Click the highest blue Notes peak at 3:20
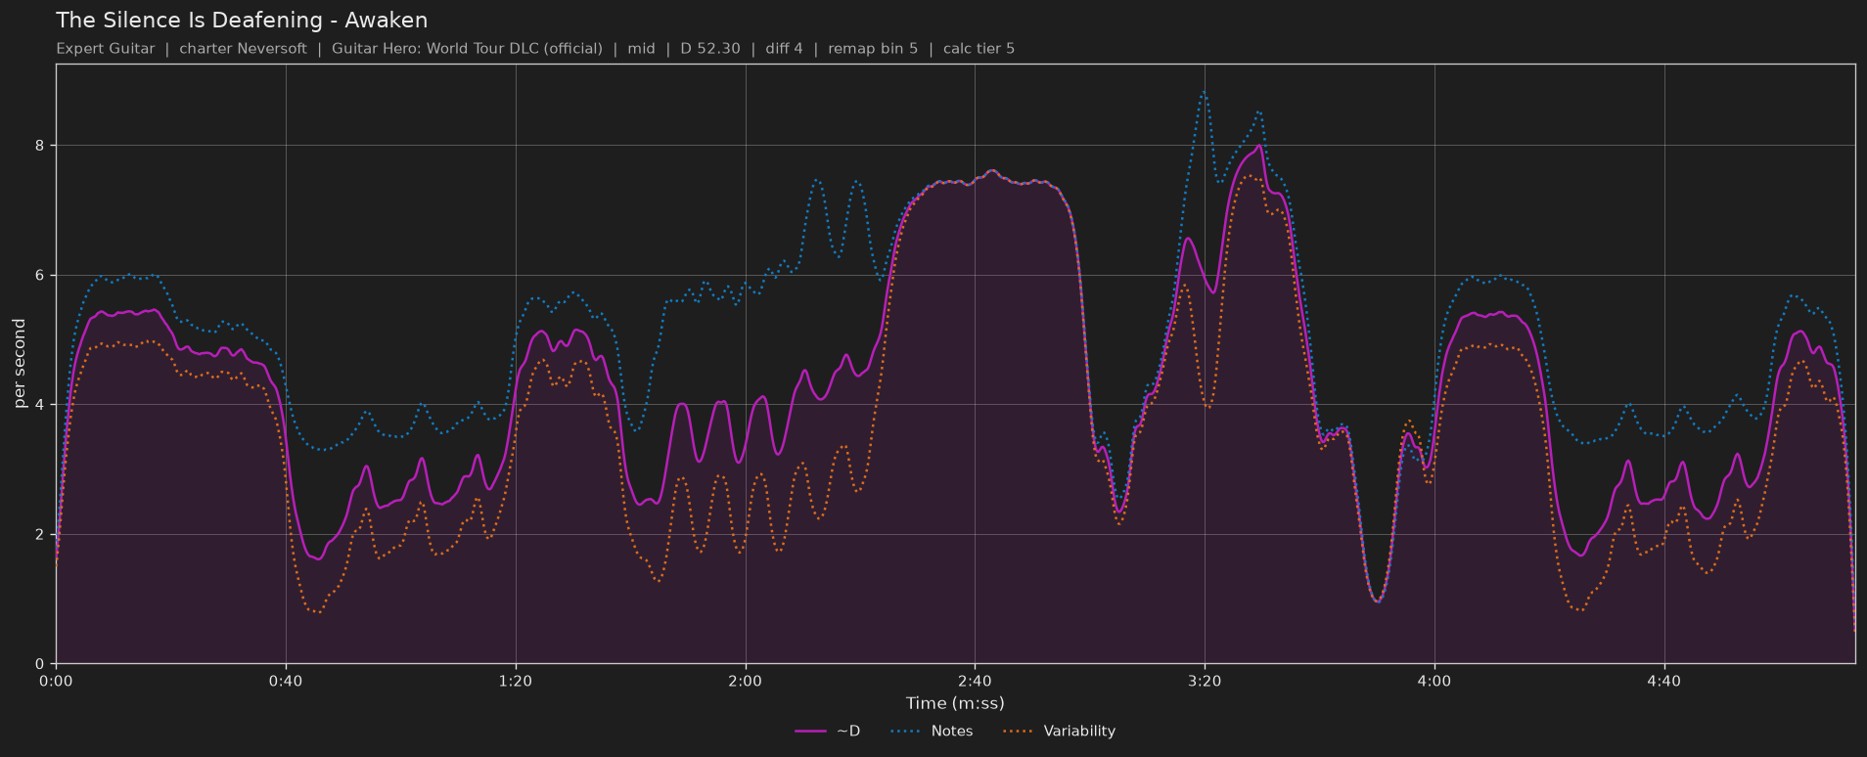 point(1205,93)
